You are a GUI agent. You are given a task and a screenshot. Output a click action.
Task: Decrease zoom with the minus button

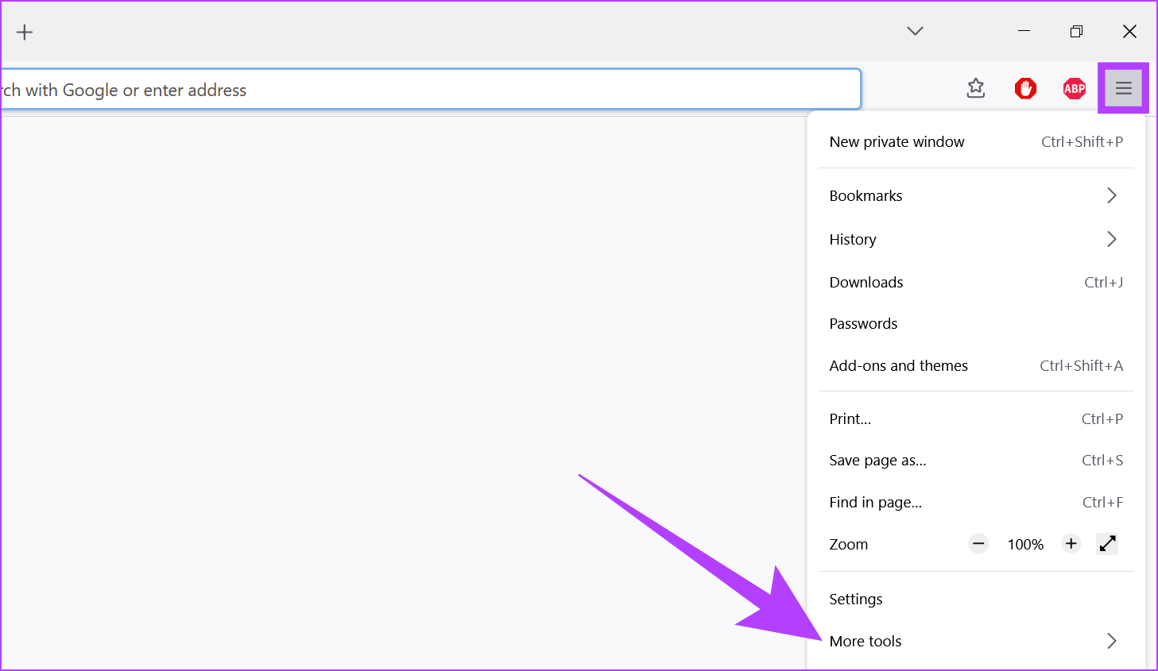(978, 544)
